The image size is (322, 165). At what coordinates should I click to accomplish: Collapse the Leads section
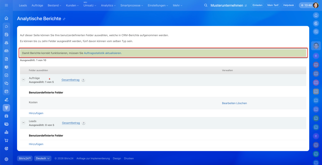[x=23, y=122]
